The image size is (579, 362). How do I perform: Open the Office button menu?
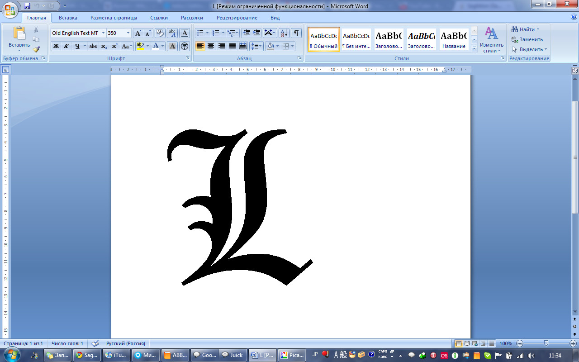[10, 9]
